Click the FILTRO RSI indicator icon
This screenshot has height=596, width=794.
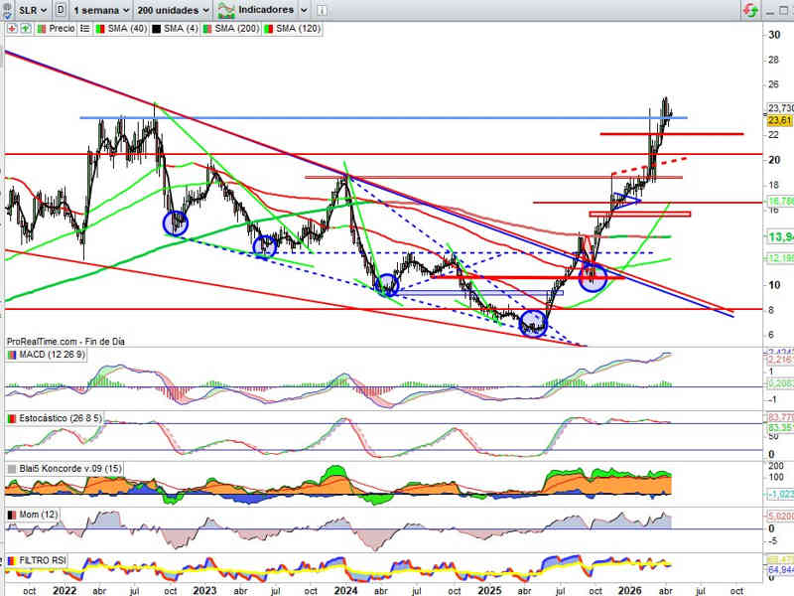[12, 562]
